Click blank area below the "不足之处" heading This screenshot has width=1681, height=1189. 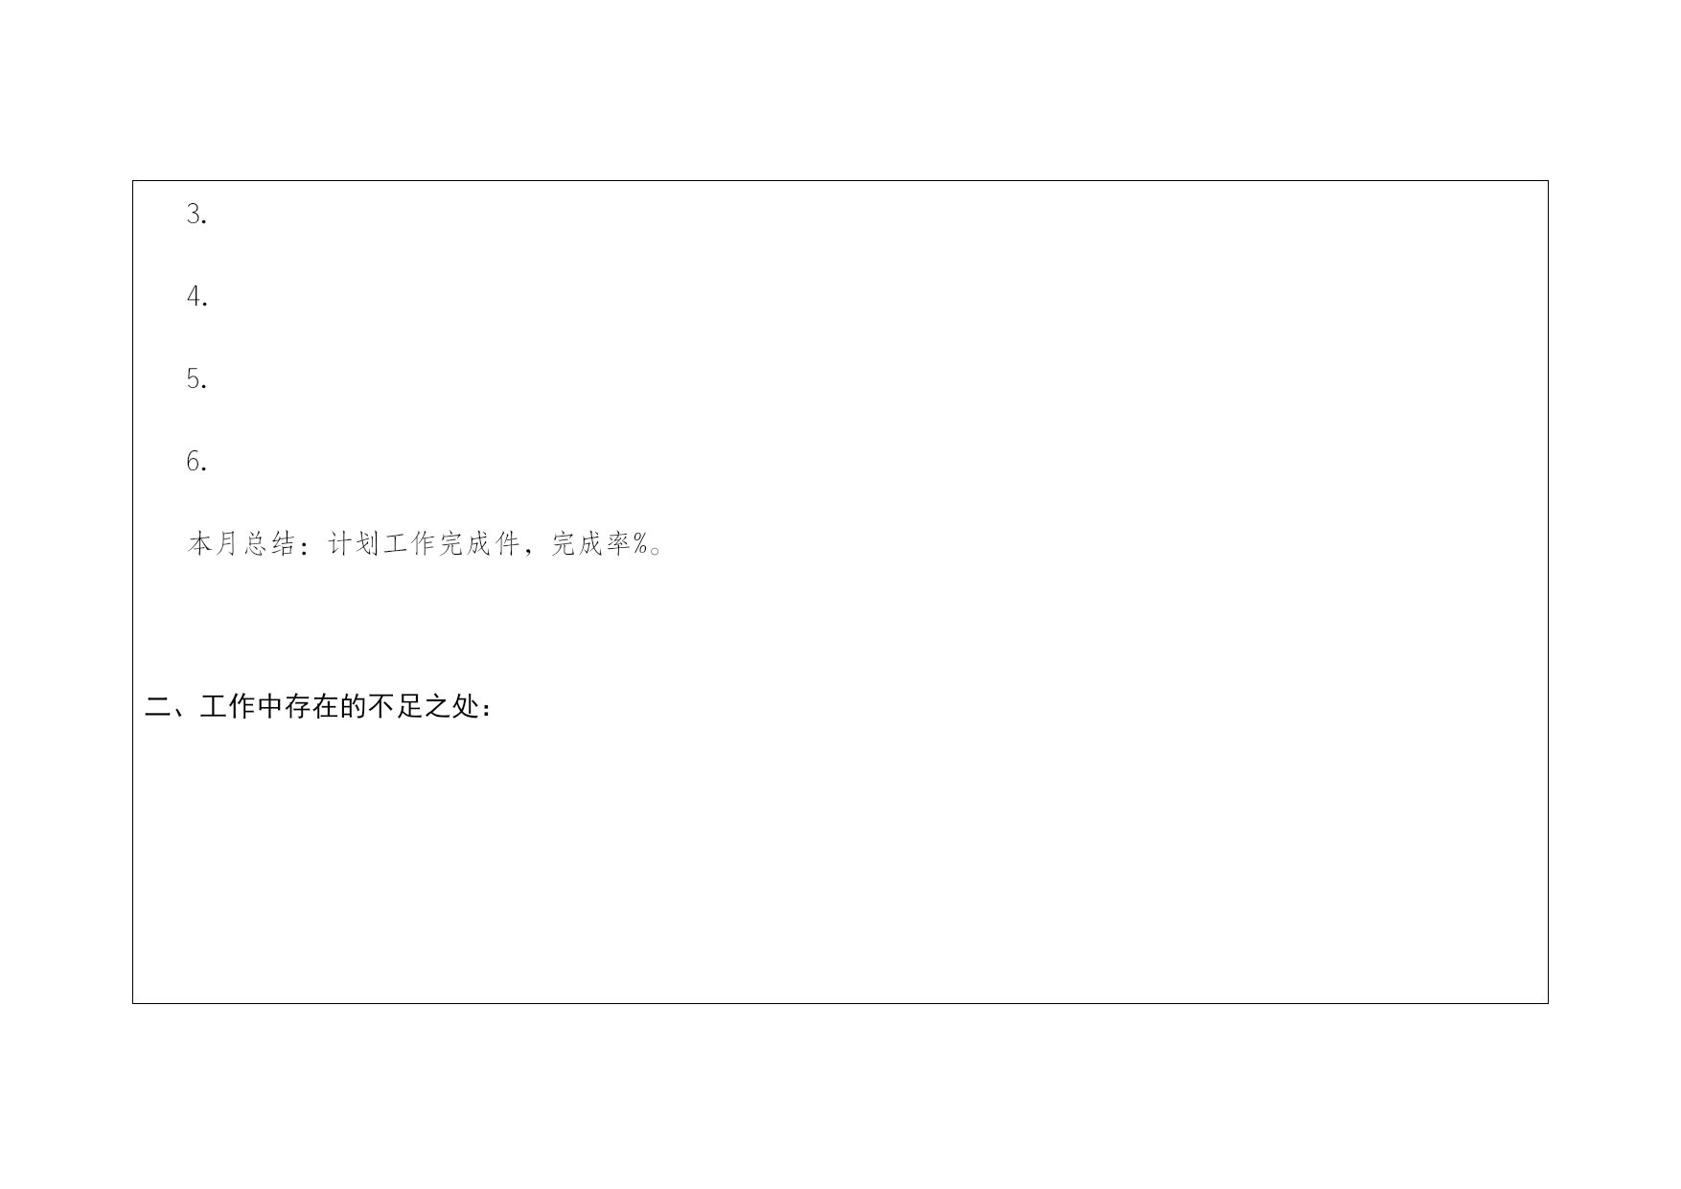click(x=840, y=862)
